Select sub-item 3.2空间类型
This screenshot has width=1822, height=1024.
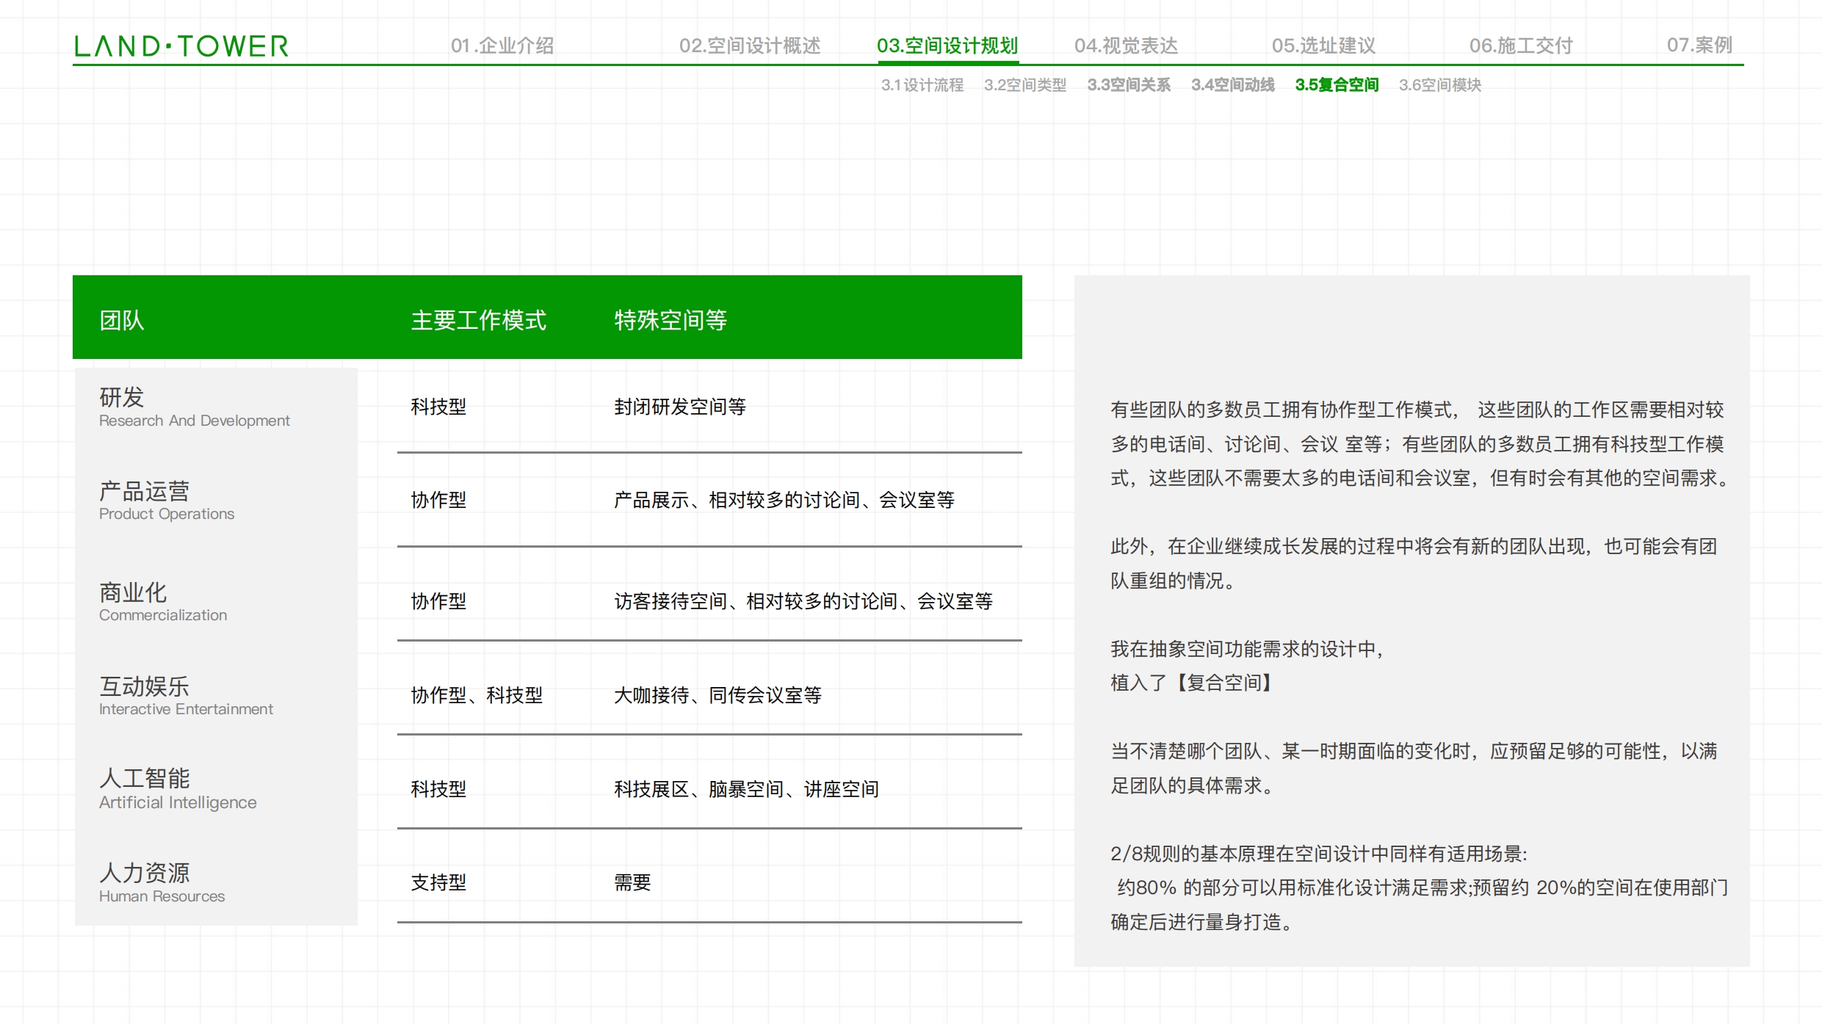tap(1025, 85)
